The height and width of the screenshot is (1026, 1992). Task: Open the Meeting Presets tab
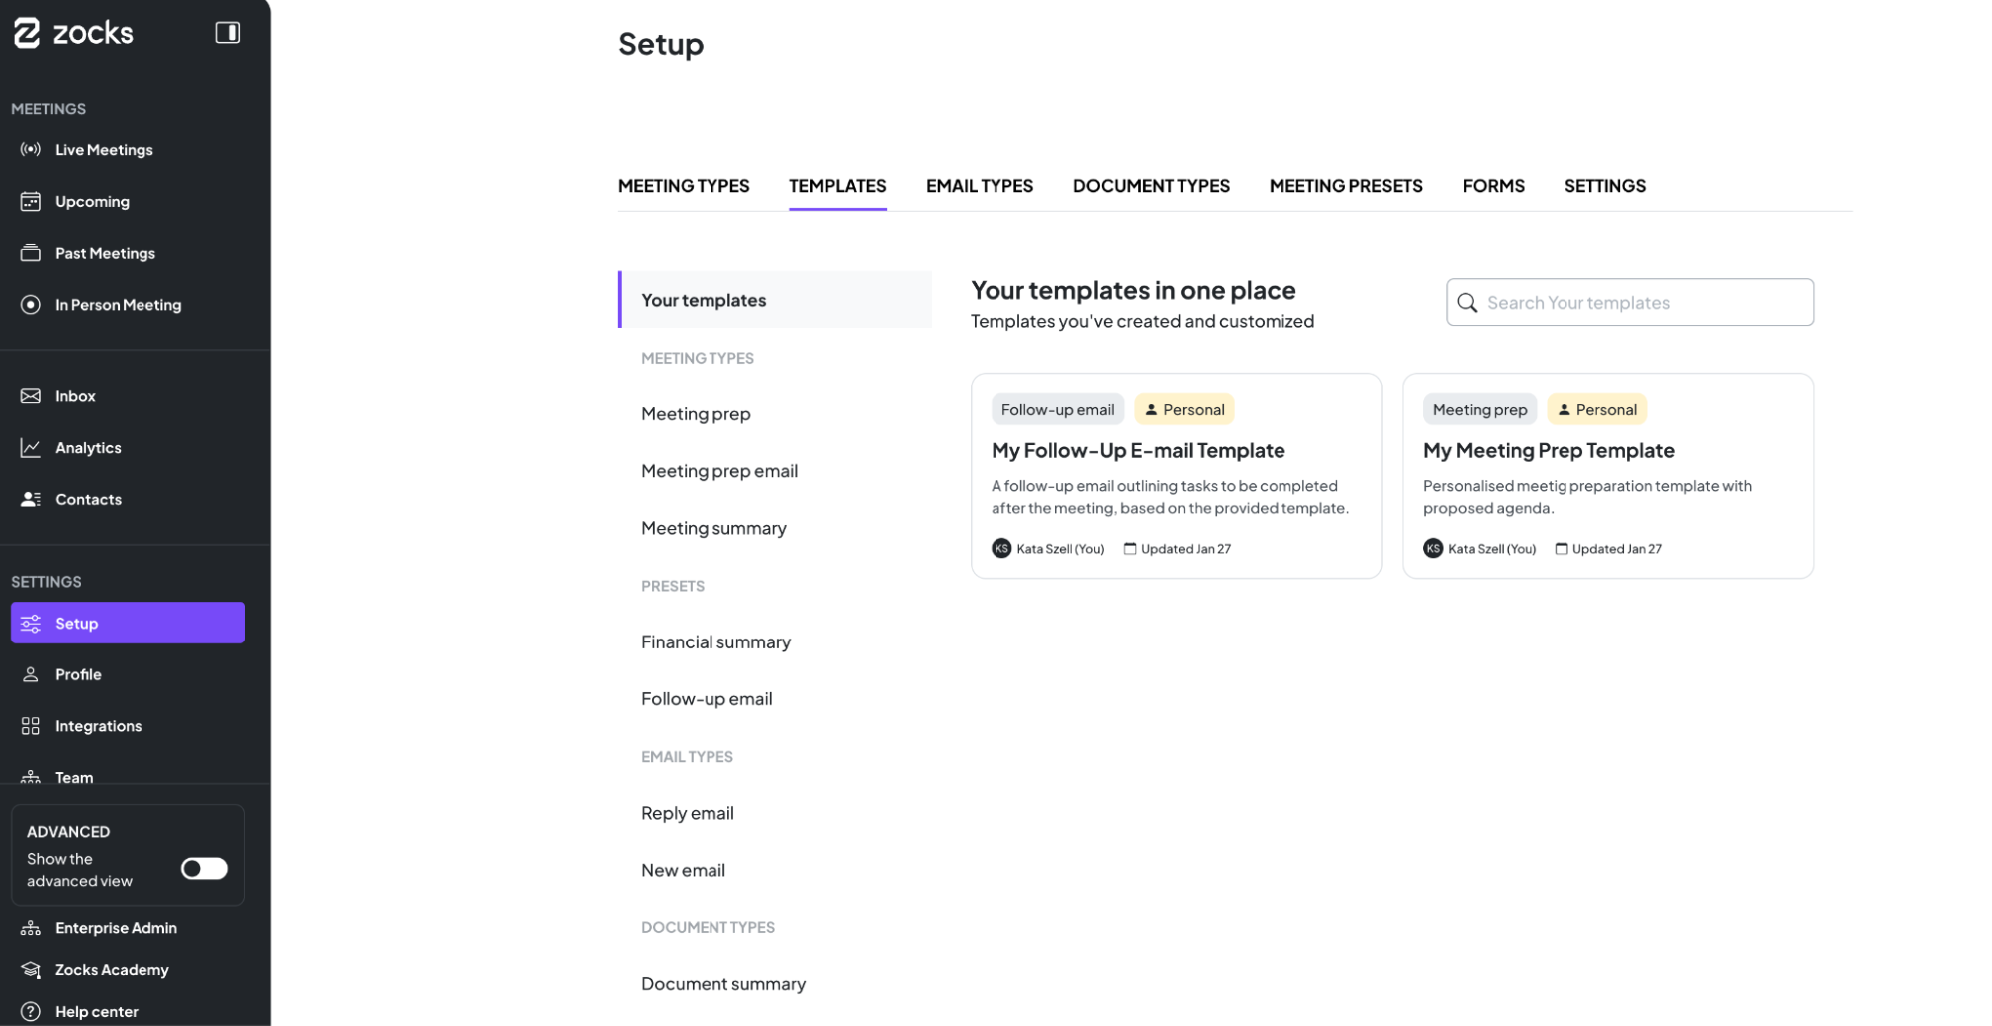pyautogui.click(x=1345, y=186)
